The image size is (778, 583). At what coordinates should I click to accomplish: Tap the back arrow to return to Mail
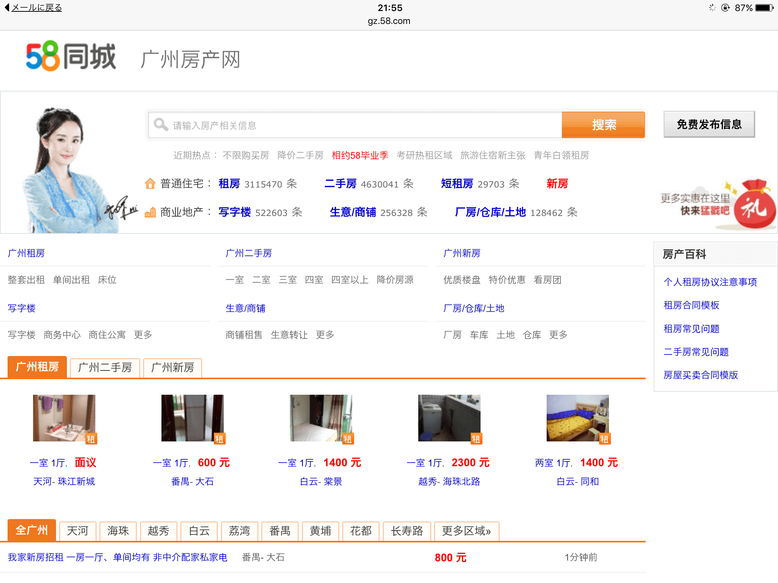(7, 7)
